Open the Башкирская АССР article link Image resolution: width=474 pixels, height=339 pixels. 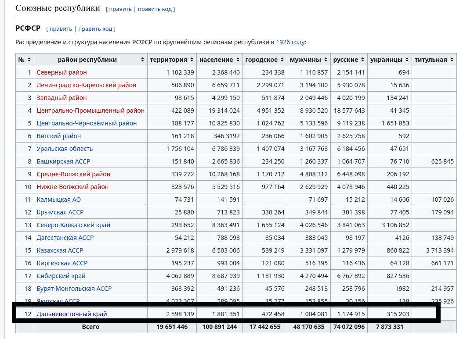tap(64, 161)
